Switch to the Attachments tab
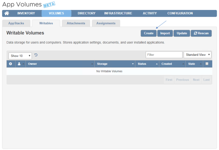This screenshot has height=150, width=219. (x=76, y=23)
